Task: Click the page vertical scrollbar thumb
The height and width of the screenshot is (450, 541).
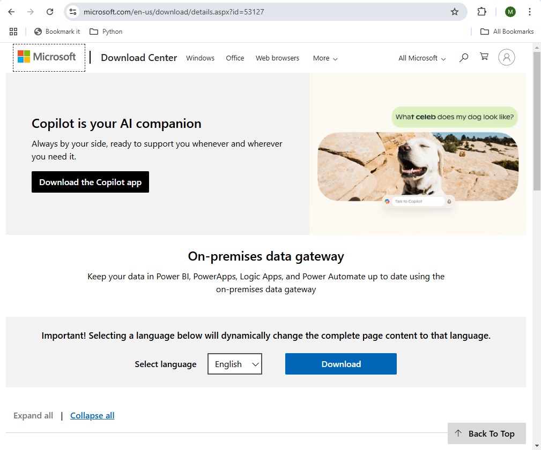Action: point(537,120)
